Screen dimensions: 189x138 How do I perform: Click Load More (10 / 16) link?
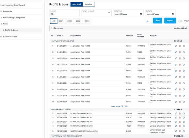pos(119,106)
